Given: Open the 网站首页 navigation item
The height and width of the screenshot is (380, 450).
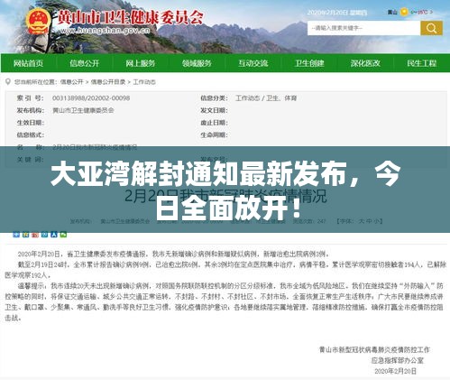Looking at the screenshot, I should pyautogui.click(x=28, y=63).
